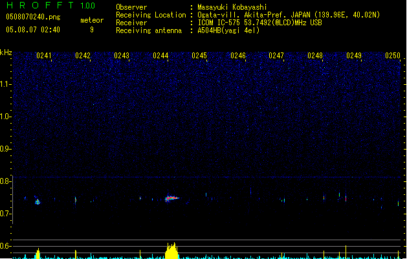Click the meteor echo blob near 0241

click(x=38, y=201)
